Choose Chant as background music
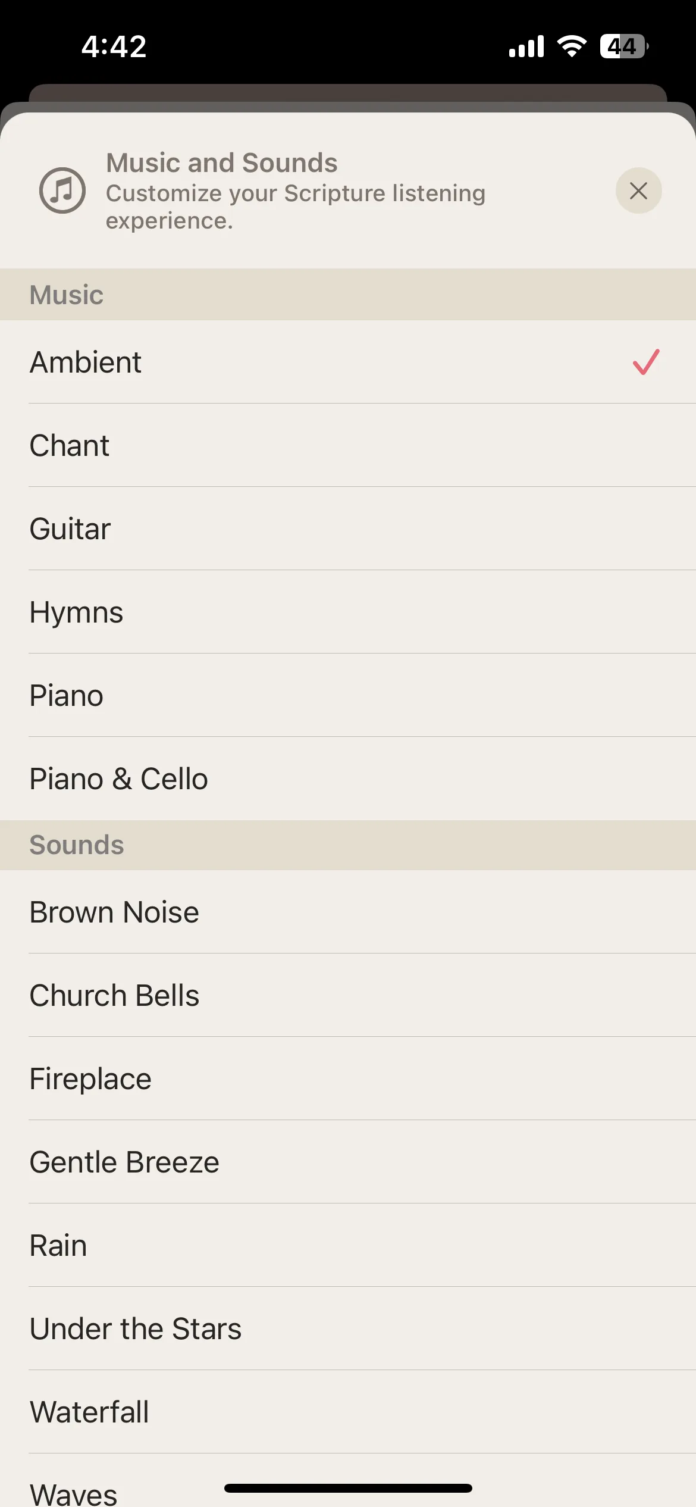 pyautogui.click(x=348, y=445)
